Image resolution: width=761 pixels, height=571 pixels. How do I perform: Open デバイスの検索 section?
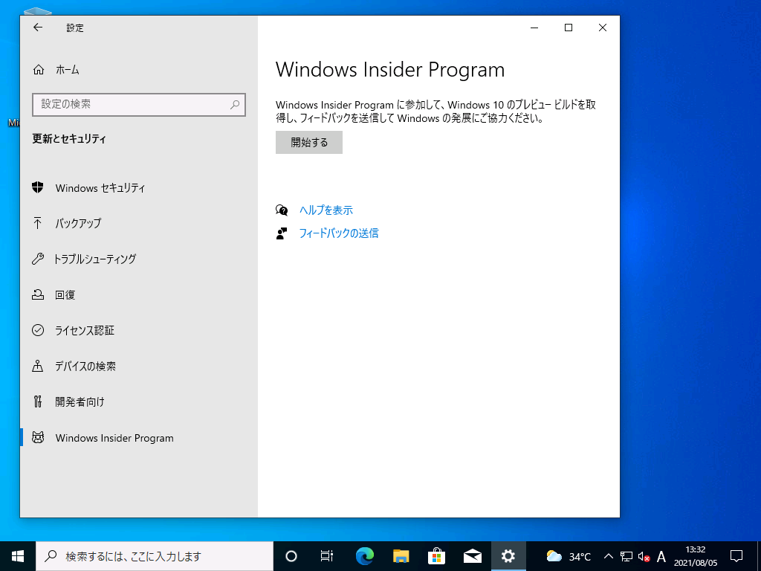point(139,366)
